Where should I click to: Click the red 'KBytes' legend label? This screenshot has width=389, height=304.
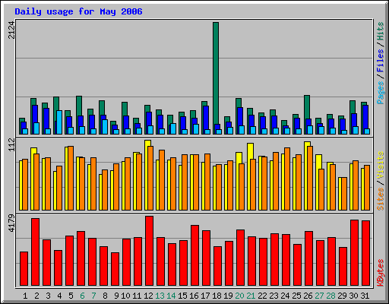tap(380, 273)
